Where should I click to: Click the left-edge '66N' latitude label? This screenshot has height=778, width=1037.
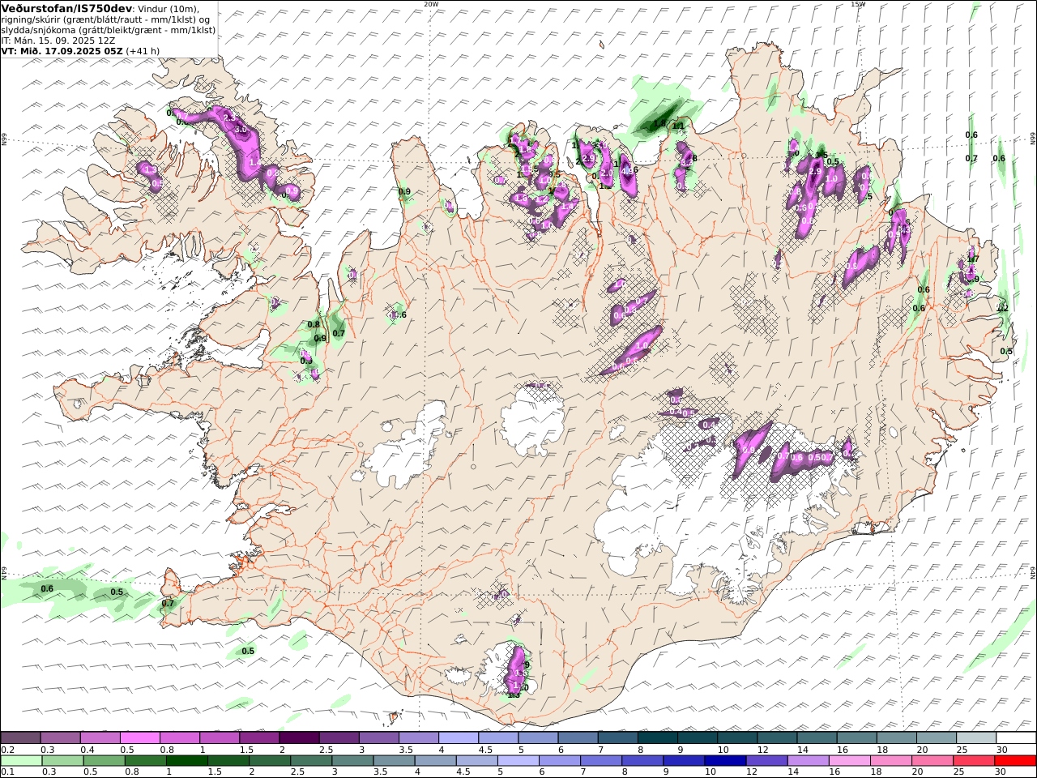4,140
